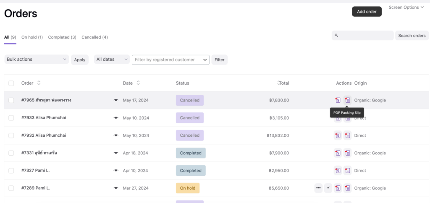
Task: Mark order #7289 as complete with checkmark
Action: tap(328, 188)
